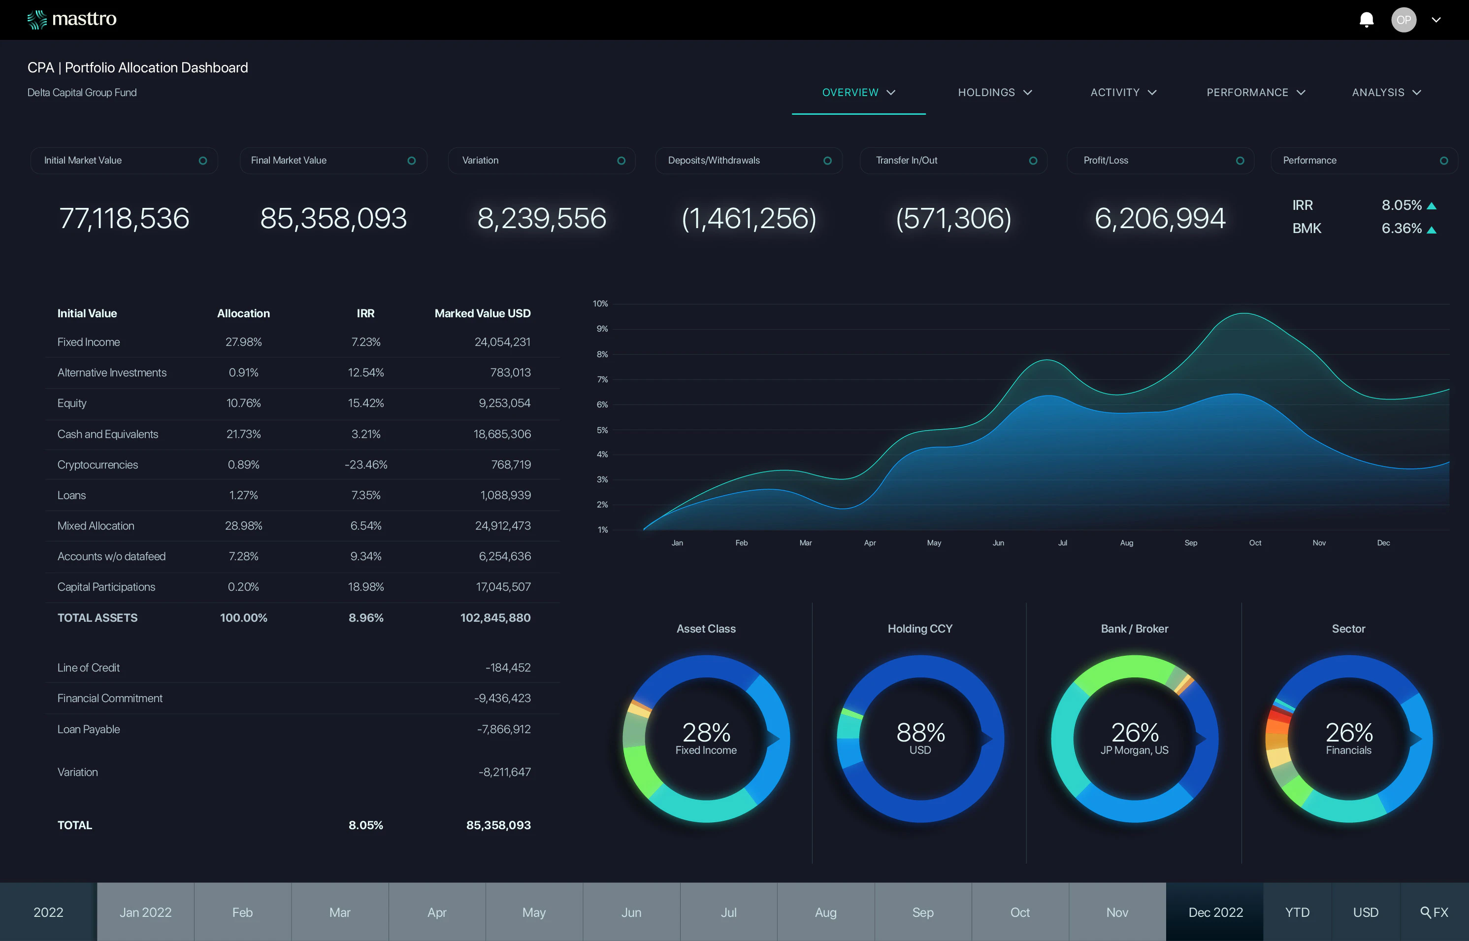Click Delta Capital Group Fund link
This screenshot has width=1469, height=941.
(x=82, y=92)
